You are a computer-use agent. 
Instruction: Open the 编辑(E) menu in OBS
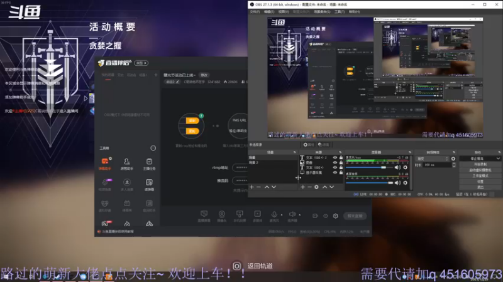[x=269, y=12]
